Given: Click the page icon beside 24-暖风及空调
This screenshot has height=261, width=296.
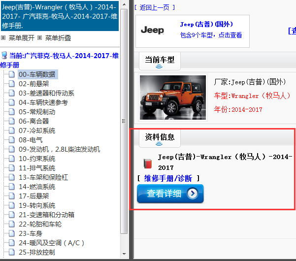Looking at the screenshot, I should (x=11, y=243).
